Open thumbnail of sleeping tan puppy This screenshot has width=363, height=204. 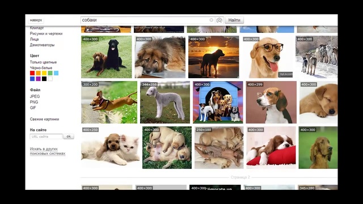coord(319,102)
